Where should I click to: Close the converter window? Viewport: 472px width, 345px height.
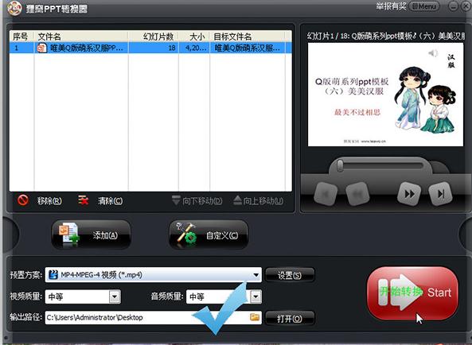tap(465, 6)
